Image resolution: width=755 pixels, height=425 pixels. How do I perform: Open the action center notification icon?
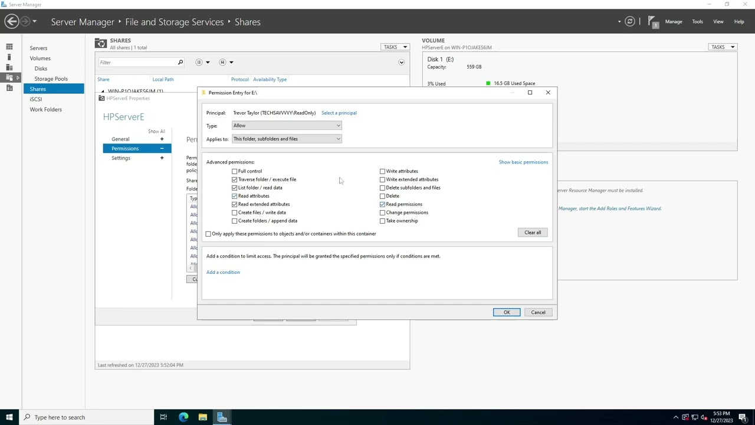[744, 417]
